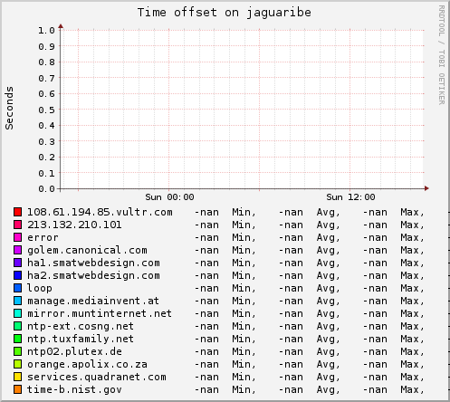Select the magenta swatch next to error

[x=17, y=237]
